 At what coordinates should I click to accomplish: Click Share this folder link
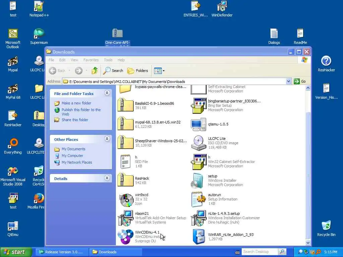click(75, 120)
